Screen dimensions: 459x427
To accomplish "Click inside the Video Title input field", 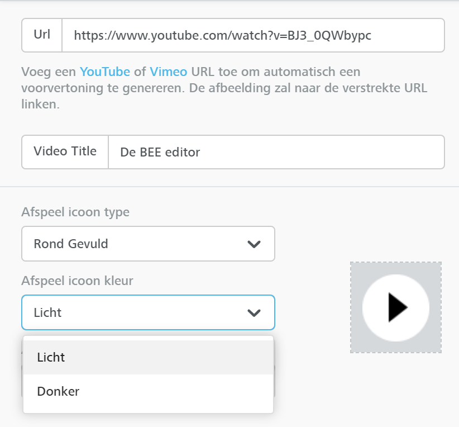I will 274,151.
